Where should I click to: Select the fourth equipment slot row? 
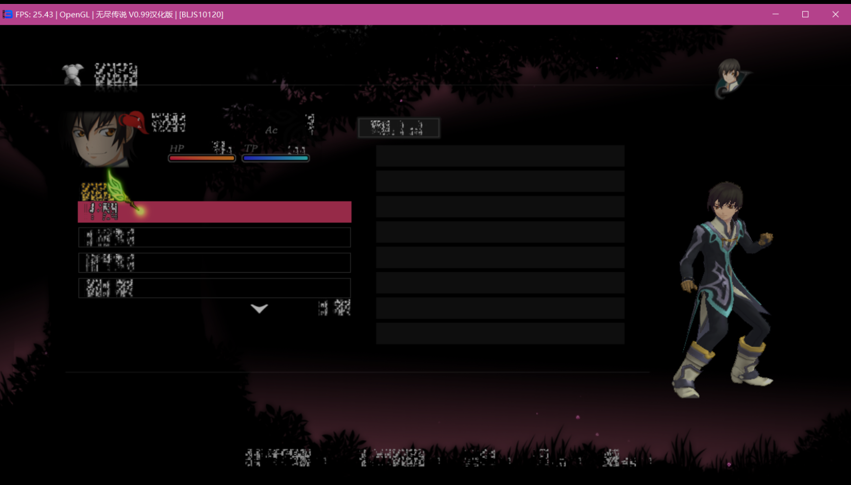(214, 288)
